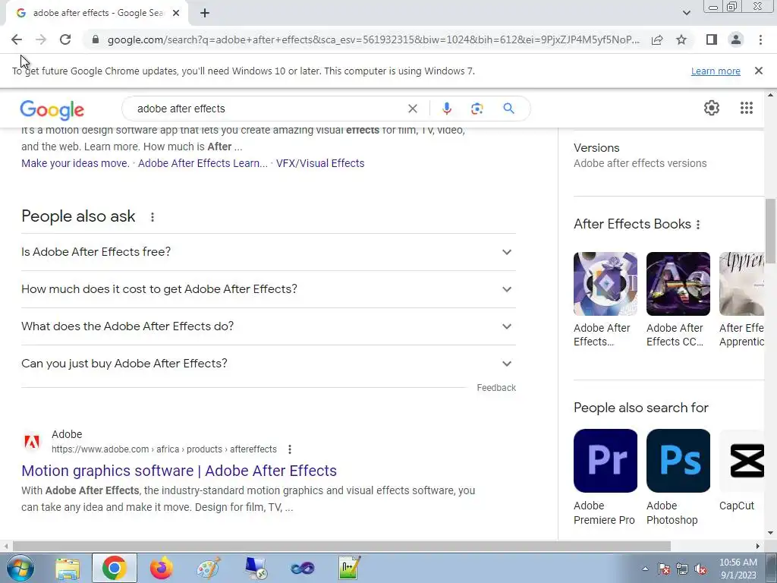
Task: Click scroll right arrow at bottom
Action: pyautogui.click(x=758, y=546)
